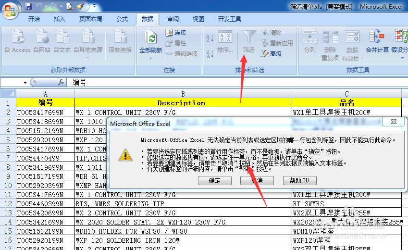Select cell WDH10 HOLDER FOR WSP80 / WP80
Image resolution: width=408 pixels, height=250 pixels.
click(183, 231)
